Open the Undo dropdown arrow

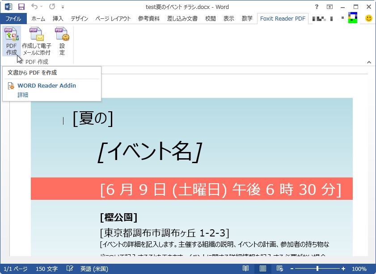coord(40,7)
